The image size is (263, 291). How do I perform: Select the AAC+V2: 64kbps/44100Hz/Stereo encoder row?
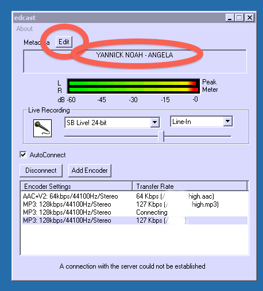pyautogui.click(x=134, y=196)
